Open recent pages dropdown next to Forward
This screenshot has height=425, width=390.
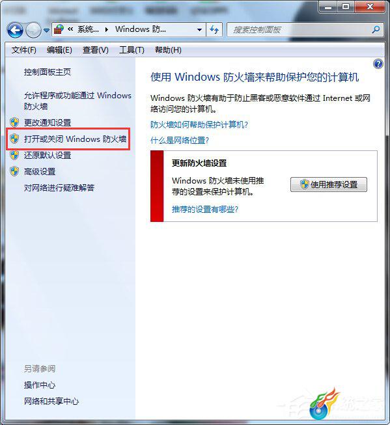click(46, 30)
